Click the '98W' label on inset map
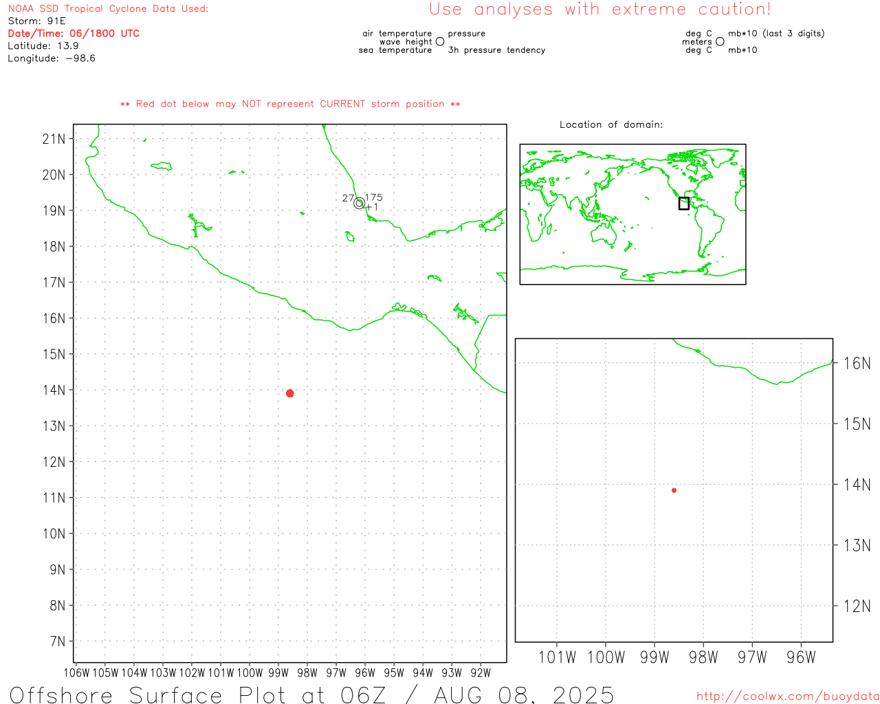Viewport: 880px width, 704px height. coord(703,657)
